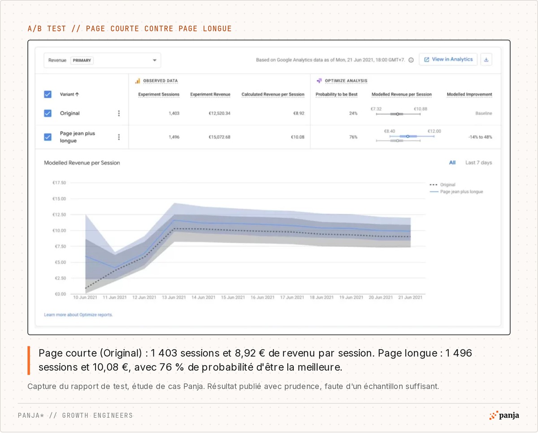Click the Modelled Improvement column header
This screenshot has height=433, width=538.
469,95
